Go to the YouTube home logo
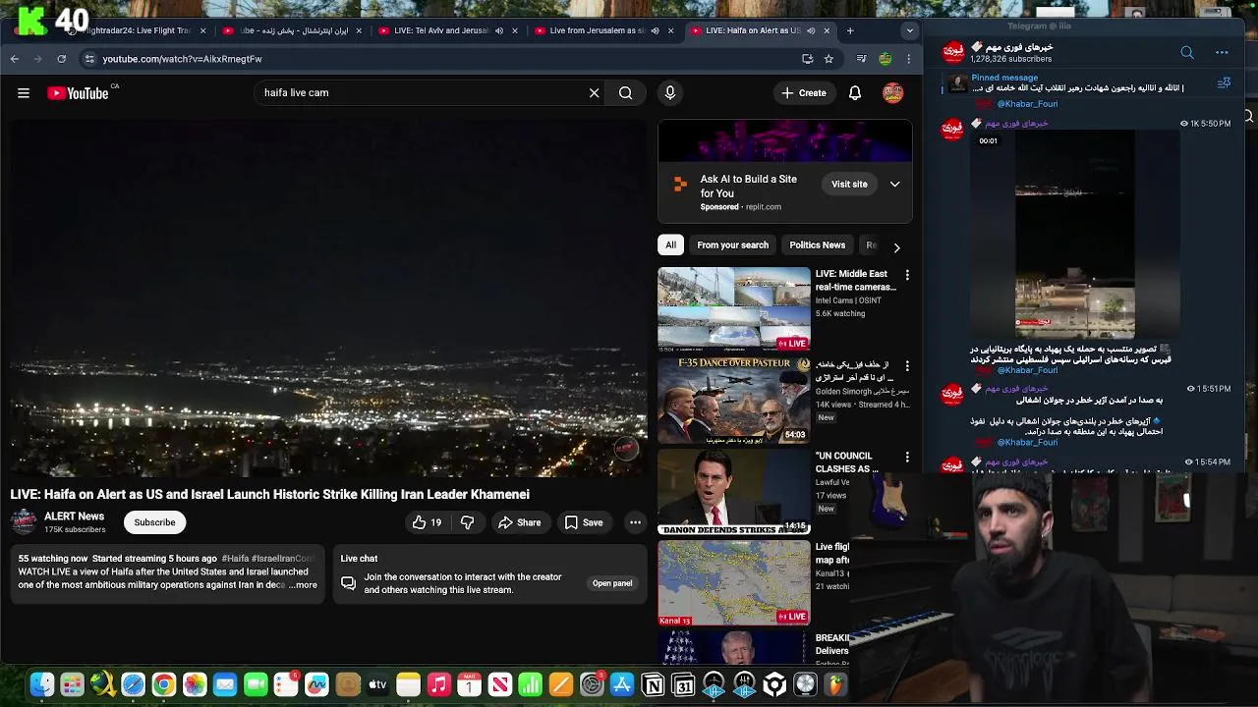This screenshot has height=707, width=1258. 78,93
